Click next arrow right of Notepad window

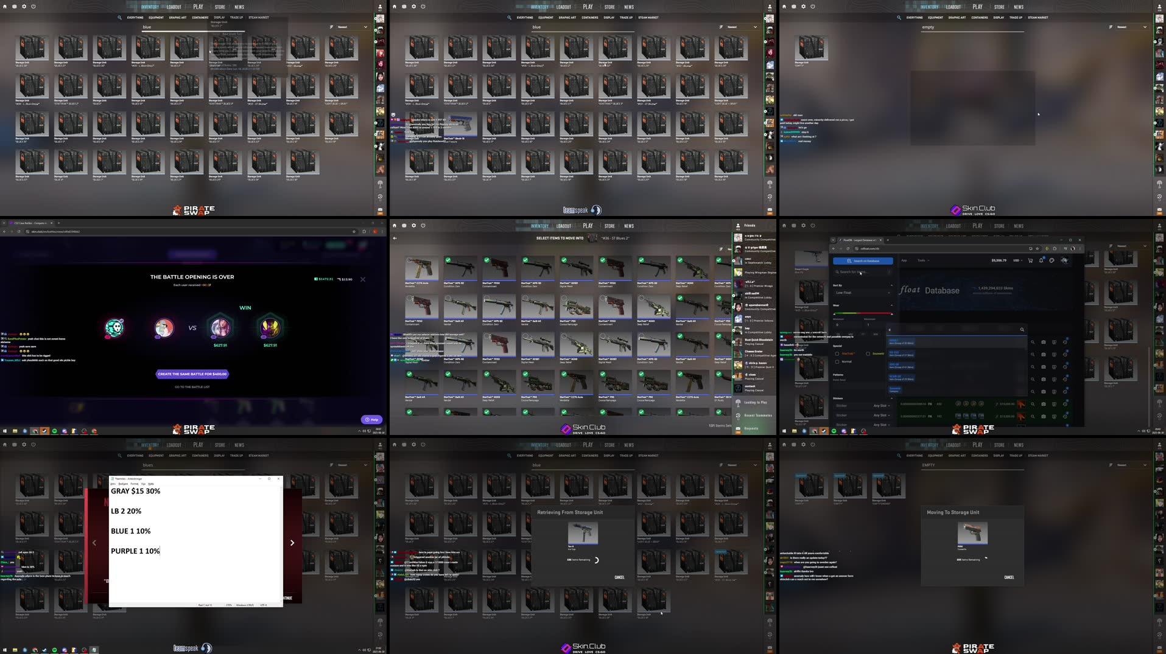click(x=292, y=543)
